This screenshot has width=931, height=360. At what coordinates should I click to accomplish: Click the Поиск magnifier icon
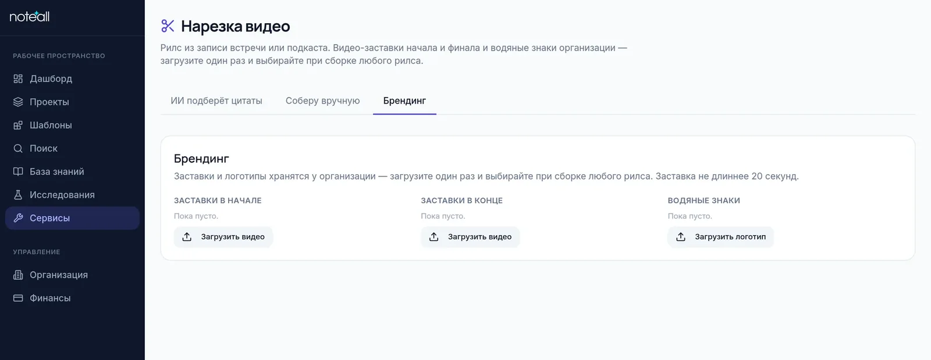18,148
